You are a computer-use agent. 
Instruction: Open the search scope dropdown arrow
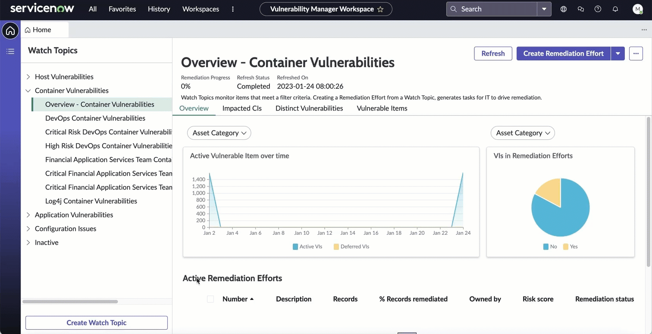pos(544,9)
